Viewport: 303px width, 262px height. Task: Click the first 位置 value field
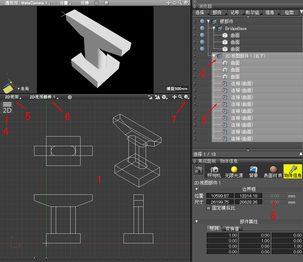click(220, 196)
